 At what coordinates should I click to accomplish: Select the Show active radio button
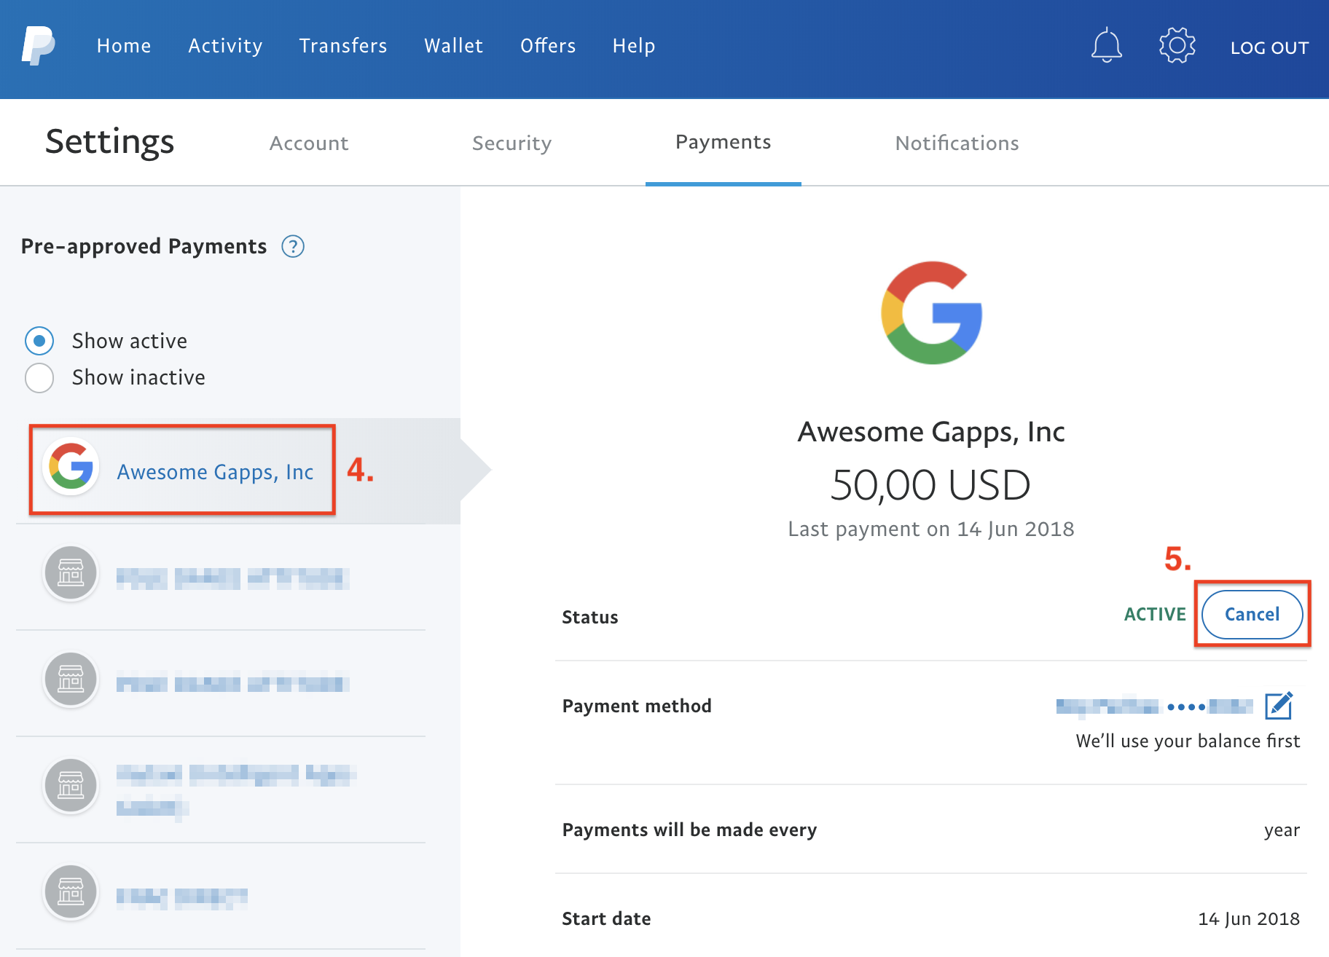39,341
